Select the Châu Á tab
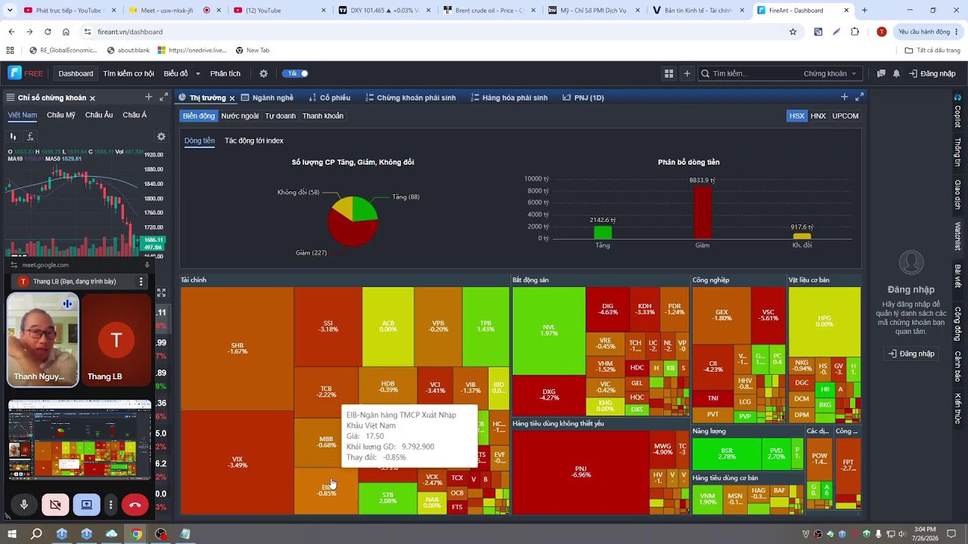 [x=135, y=115]
